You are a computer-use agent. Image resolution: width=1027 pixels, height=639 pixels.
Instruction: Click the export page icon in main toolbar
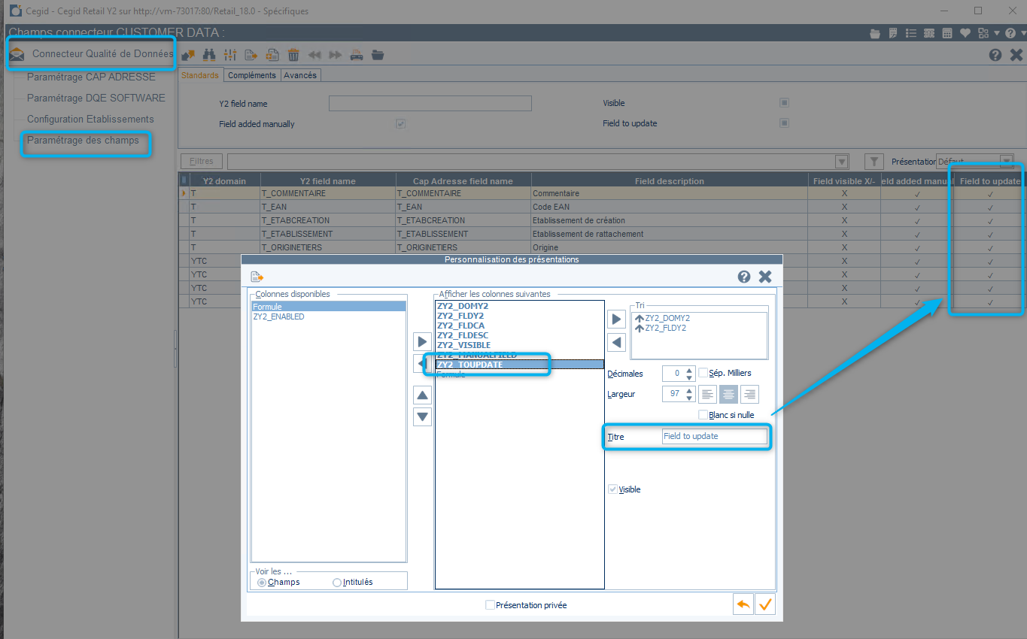pos(251,55)
